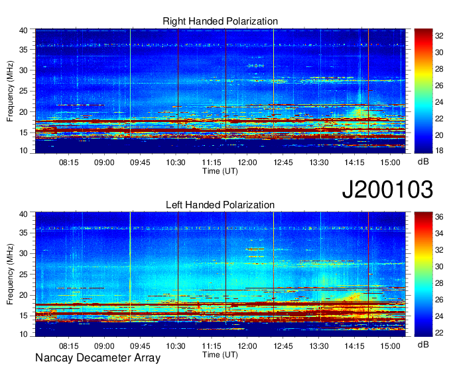Image resolution: width=451 pixels, height=366 pixels.
Task: Click the bottom plot's 'Time (UT)' axis label
Action: pyautogui.click(x=220, y=355)
